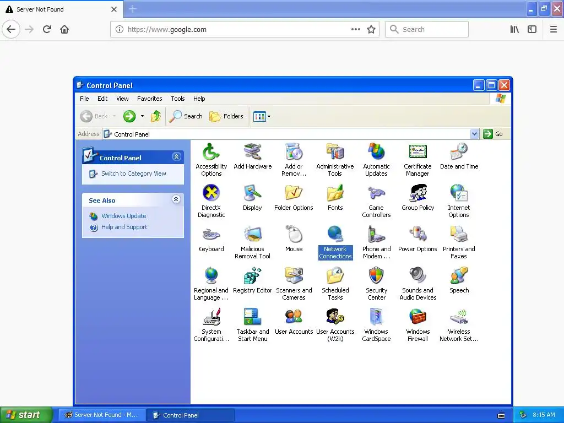
Task: Click the Firefox Search input field
Action: point(427,29)
